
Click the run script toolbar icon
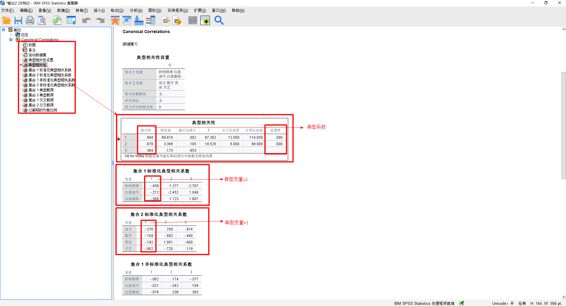tap(177, 20)
